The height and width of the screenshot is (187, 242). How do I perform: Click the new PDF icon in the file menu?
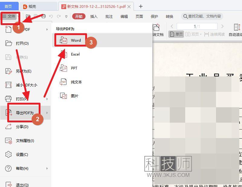[8, 29]
